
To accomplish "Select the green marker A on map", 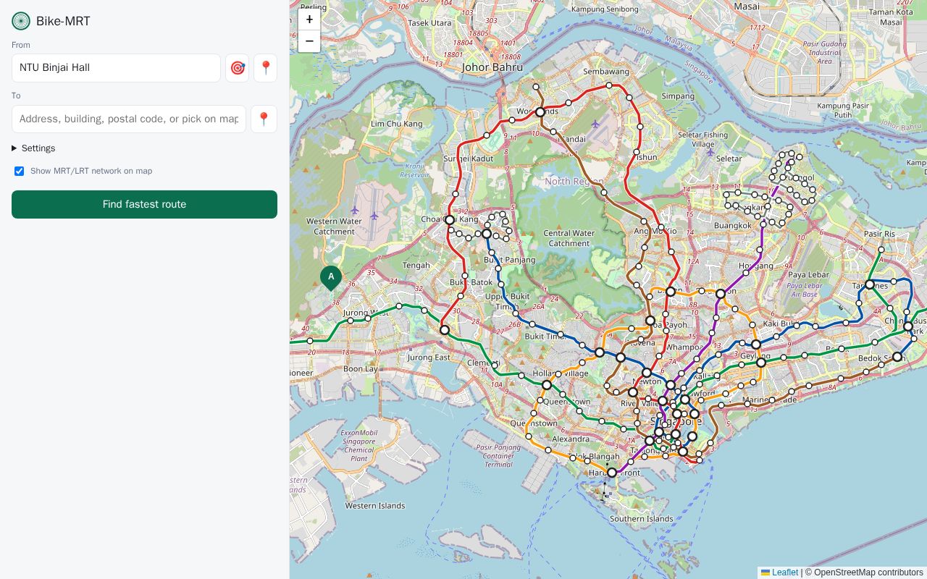I will click(331, 278).
